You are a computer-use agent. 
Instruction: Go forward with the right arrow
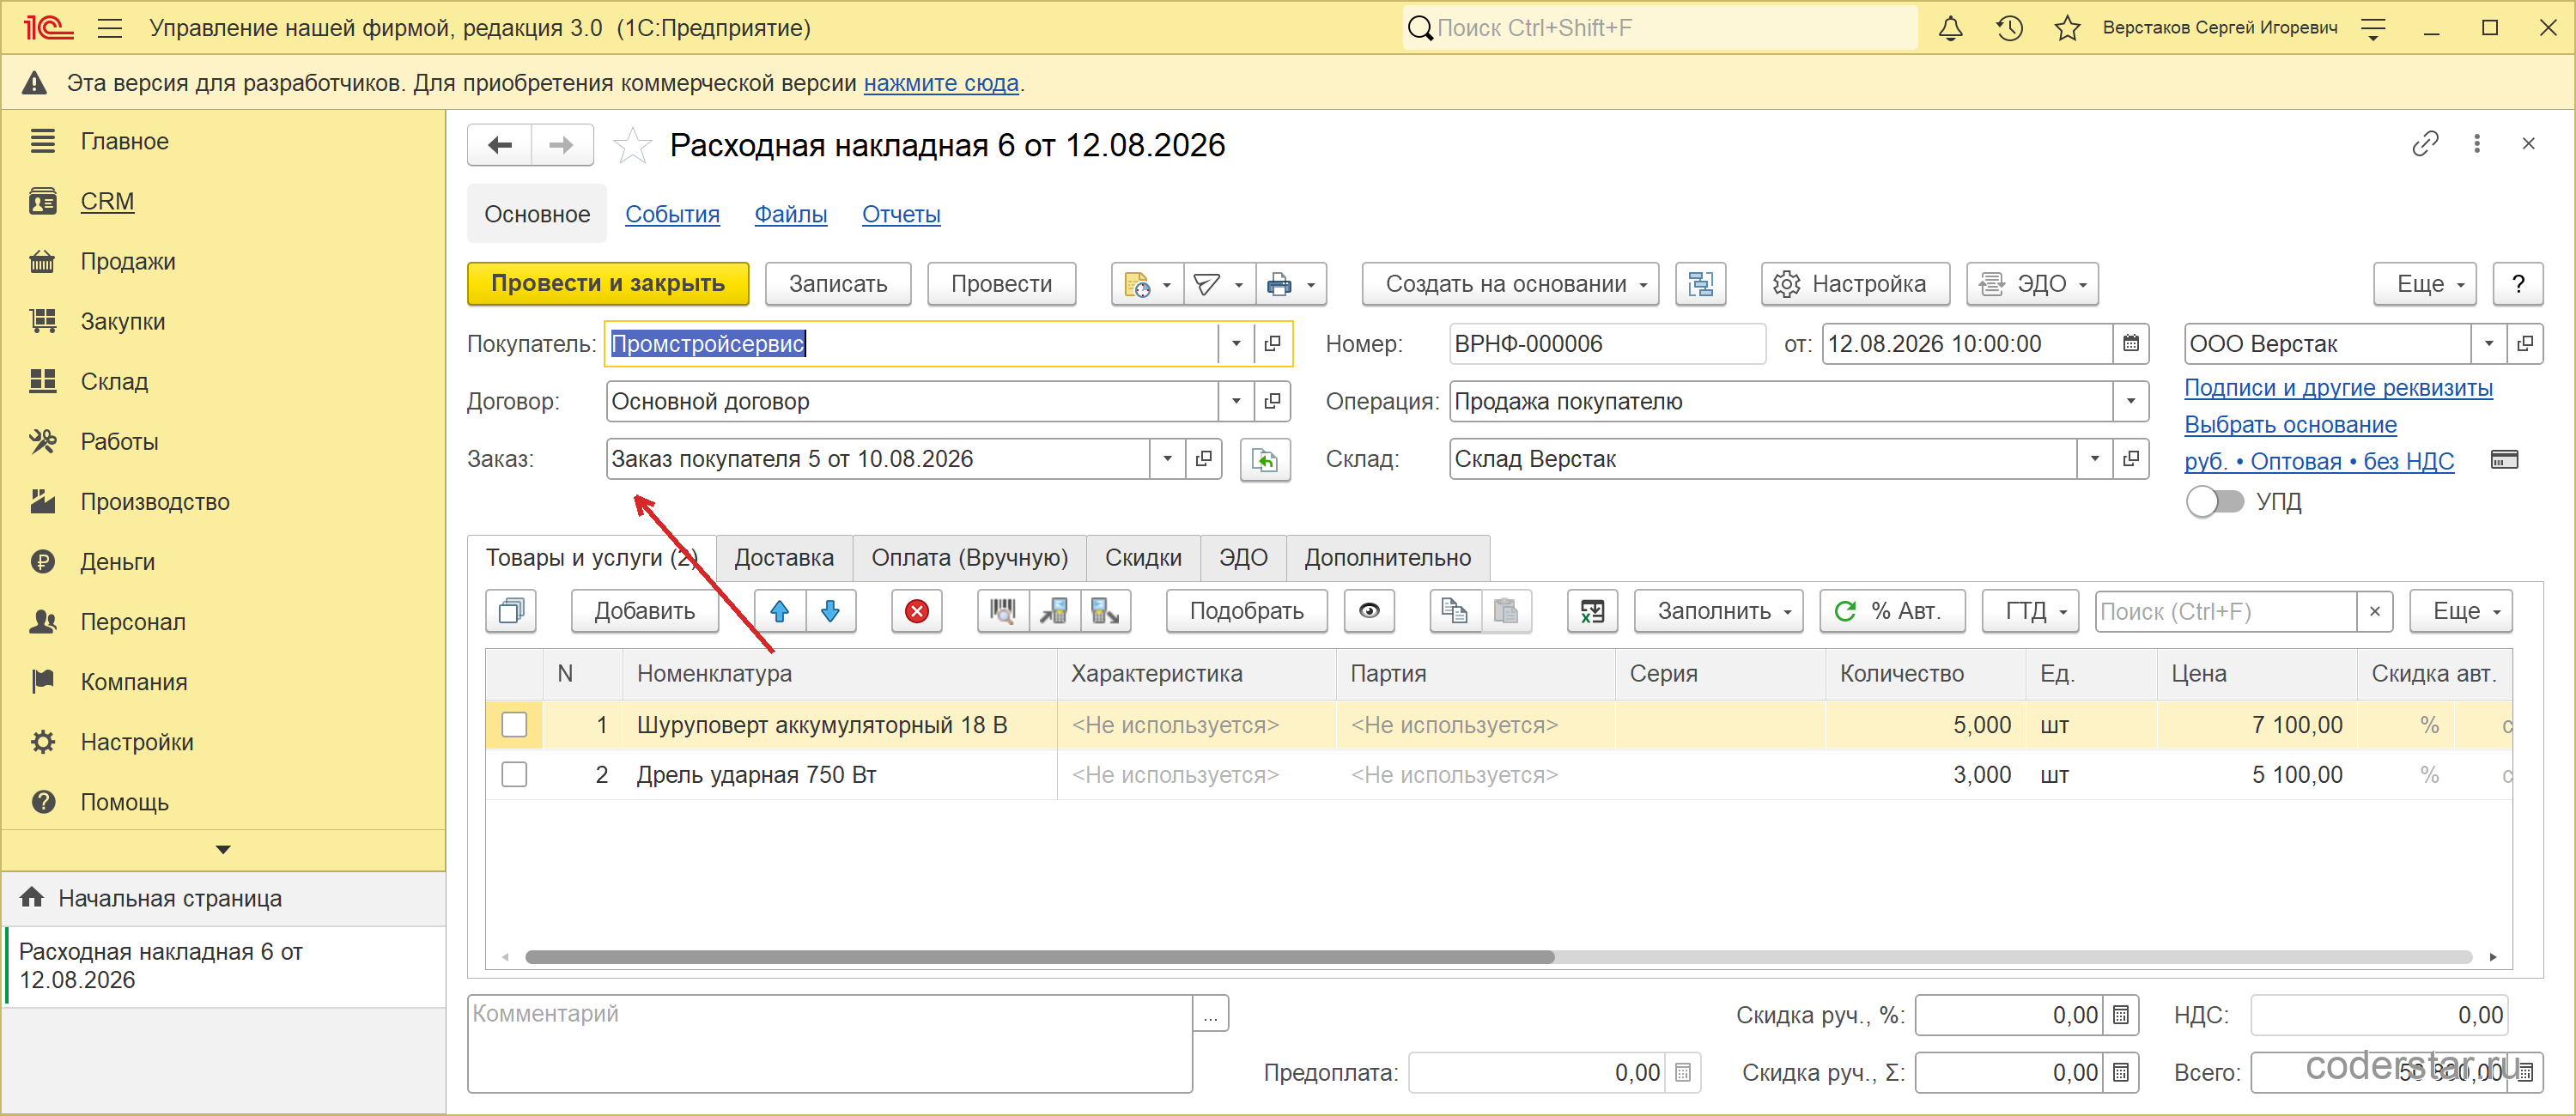pyautogui.click(x=562, y=145)
